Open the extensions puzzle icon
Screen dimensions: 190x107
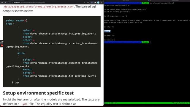(95, 2)
